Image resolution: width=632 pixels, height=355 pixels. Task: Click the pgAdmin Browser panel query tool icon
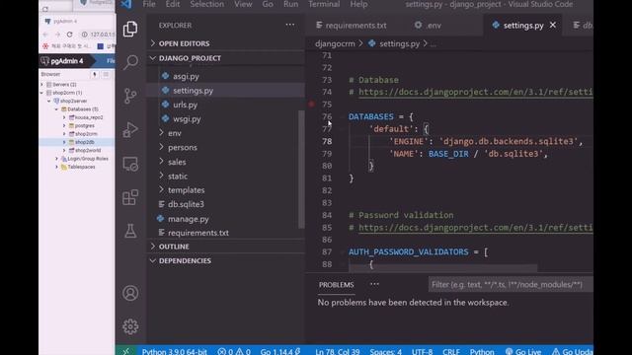click(x=95, y=74)
